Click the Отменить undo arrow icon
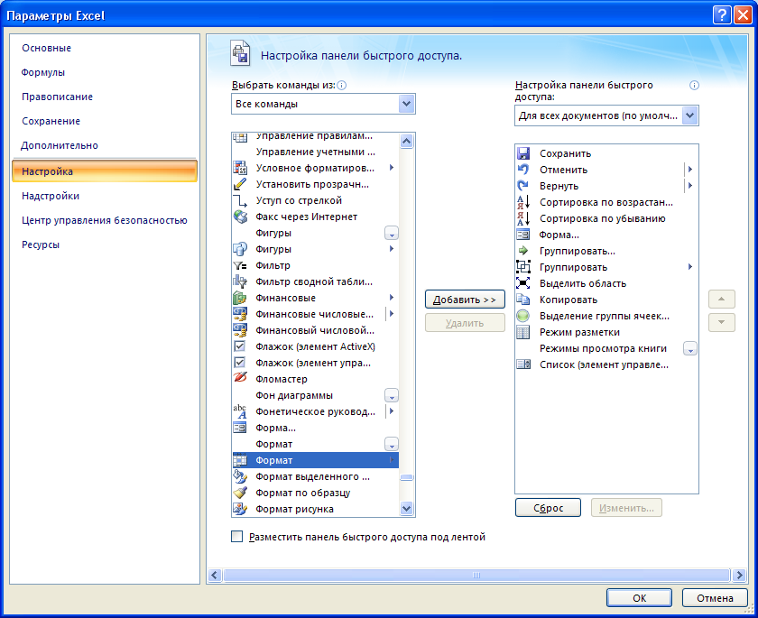The image size is (758, 618). pos(523,170)
